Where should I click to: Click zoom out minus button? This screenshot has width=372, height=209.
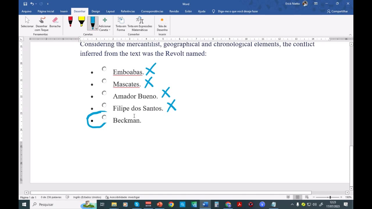[x=314, y=197]
